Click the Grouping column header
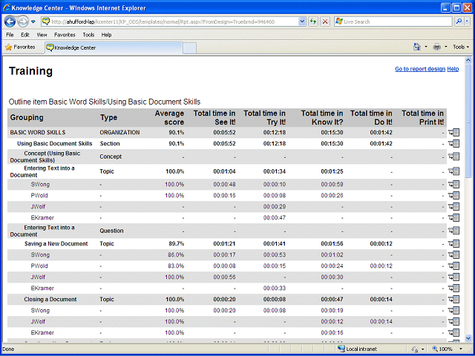Screen dimensions: 475x356 tap(27, 117)
